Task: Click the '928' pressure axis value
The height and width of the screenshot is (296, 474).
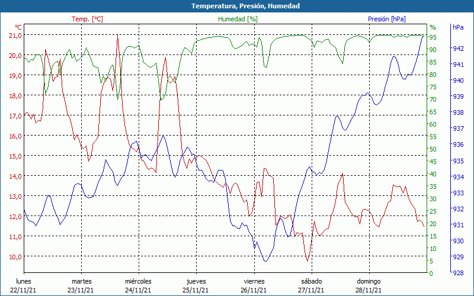Action: point(458,273)
